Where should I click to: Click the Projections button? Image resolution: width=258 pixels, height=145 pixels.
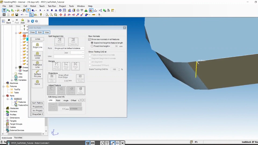pos(38,107)
